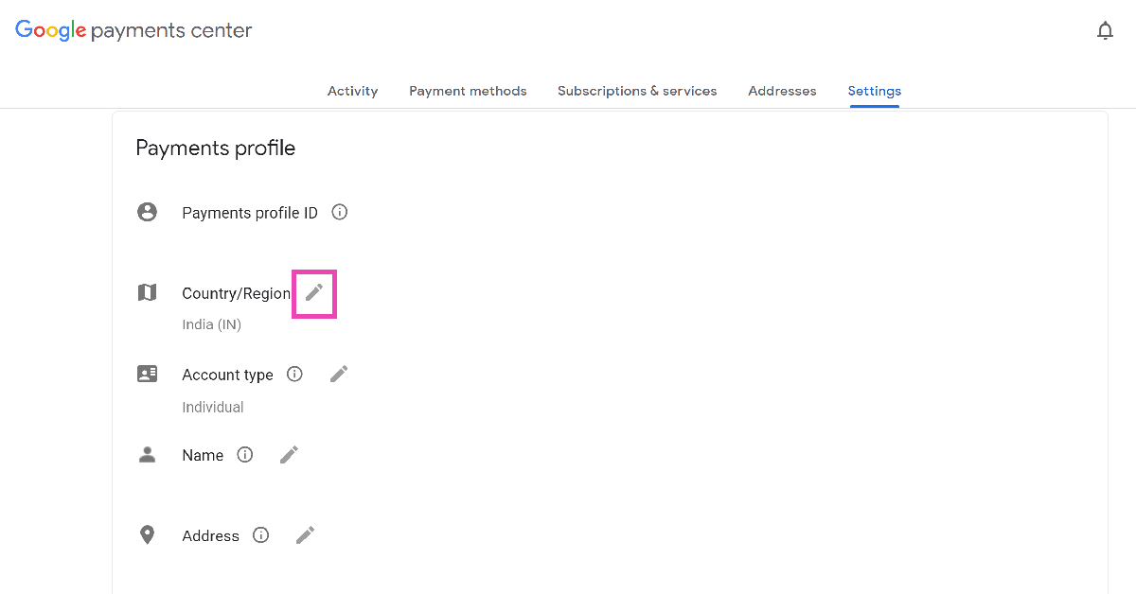Select the Settings tab

point(875,91)
